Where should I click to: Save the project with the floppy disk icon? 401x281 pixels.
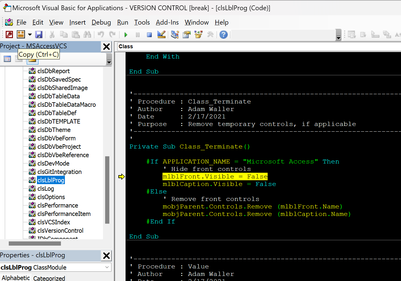click(x=39, y=35)
